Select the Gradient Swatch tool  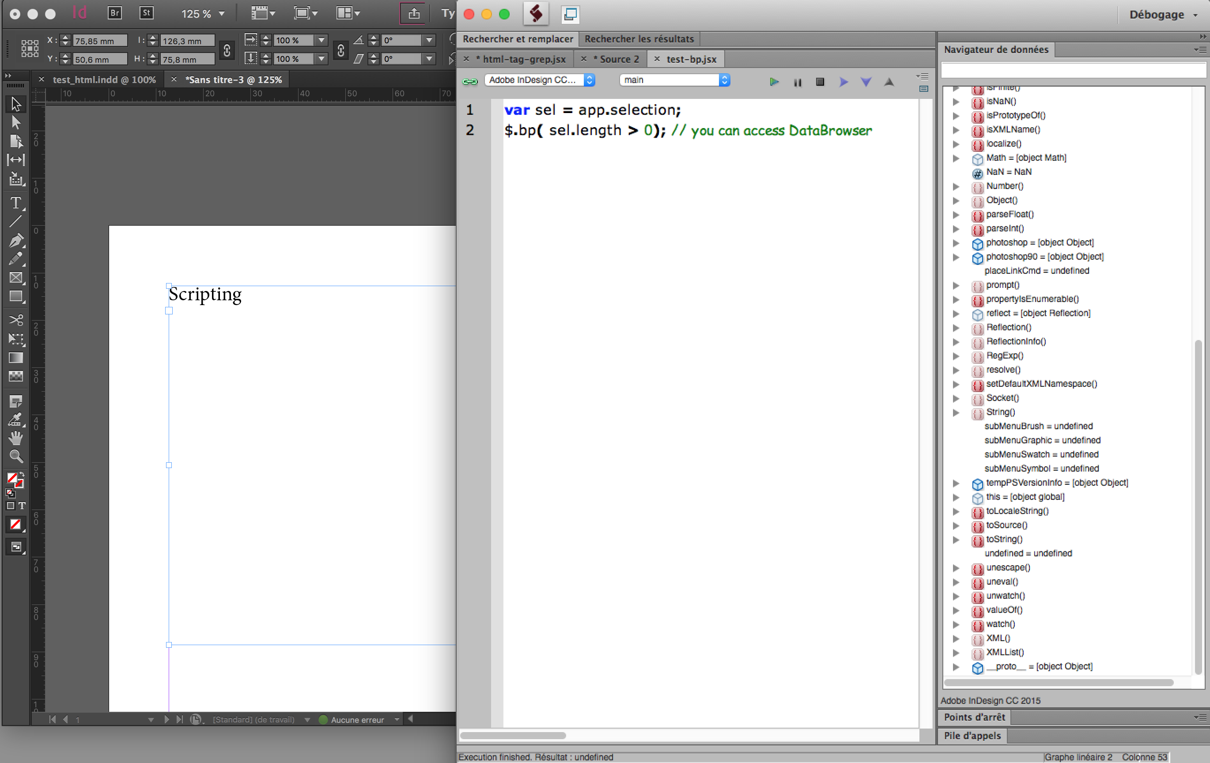(x=16, y=358)
